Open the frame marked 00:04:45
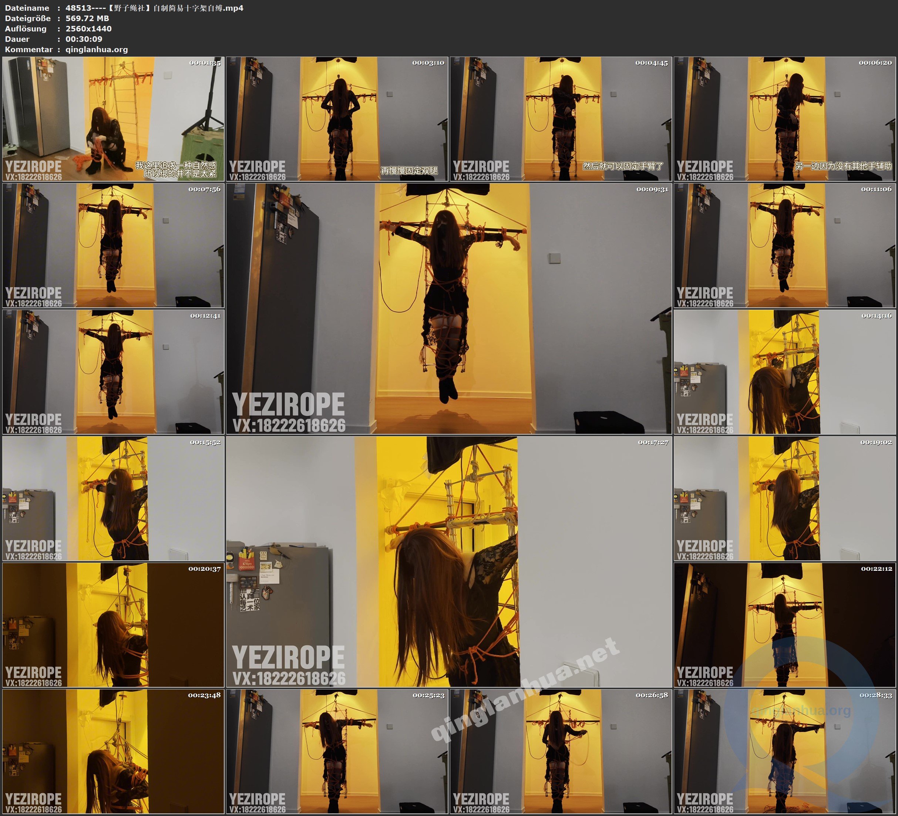The height and width of the screenshot is (816, 898). click(x=561, y=118)
